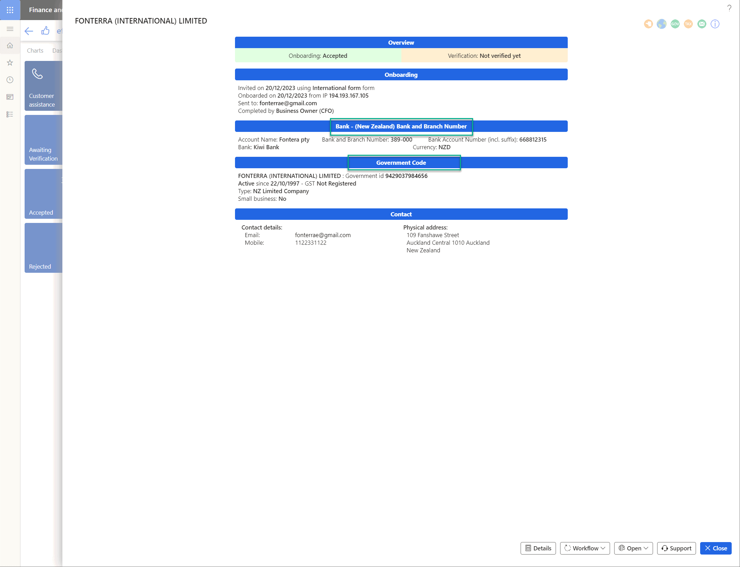Click 'Small business: No' text
Image resolution: width=740 pixels, height=567 pixels.
(262, 199)
